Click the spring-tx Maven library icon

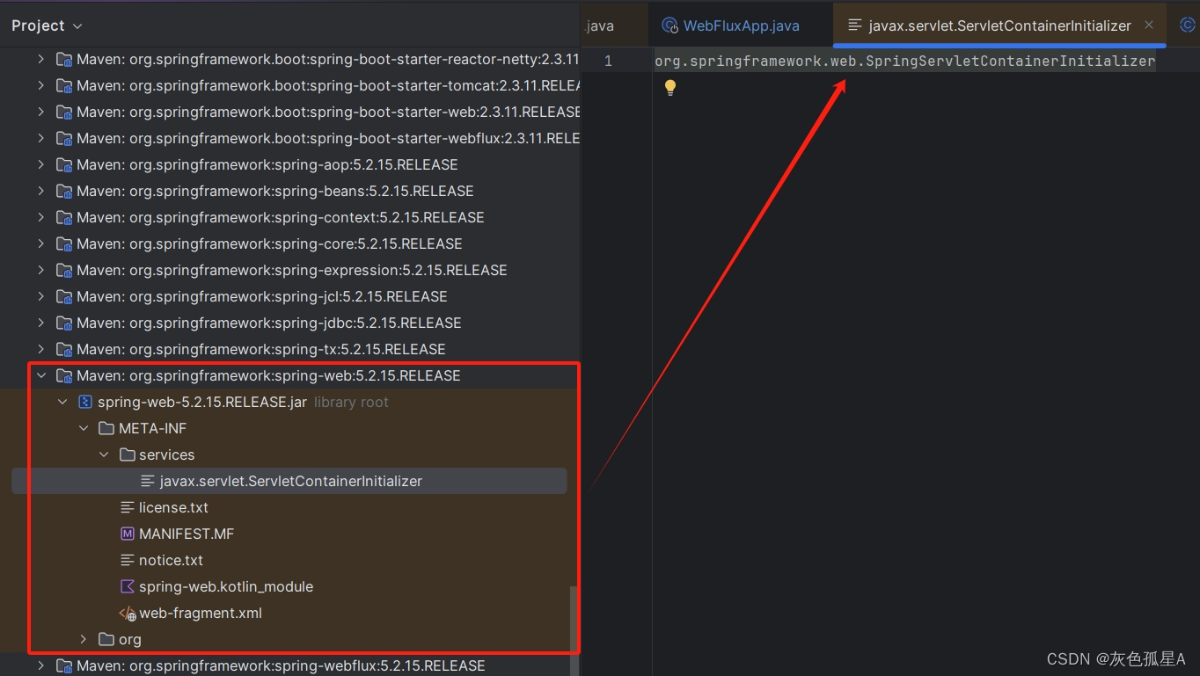(64, 349)
